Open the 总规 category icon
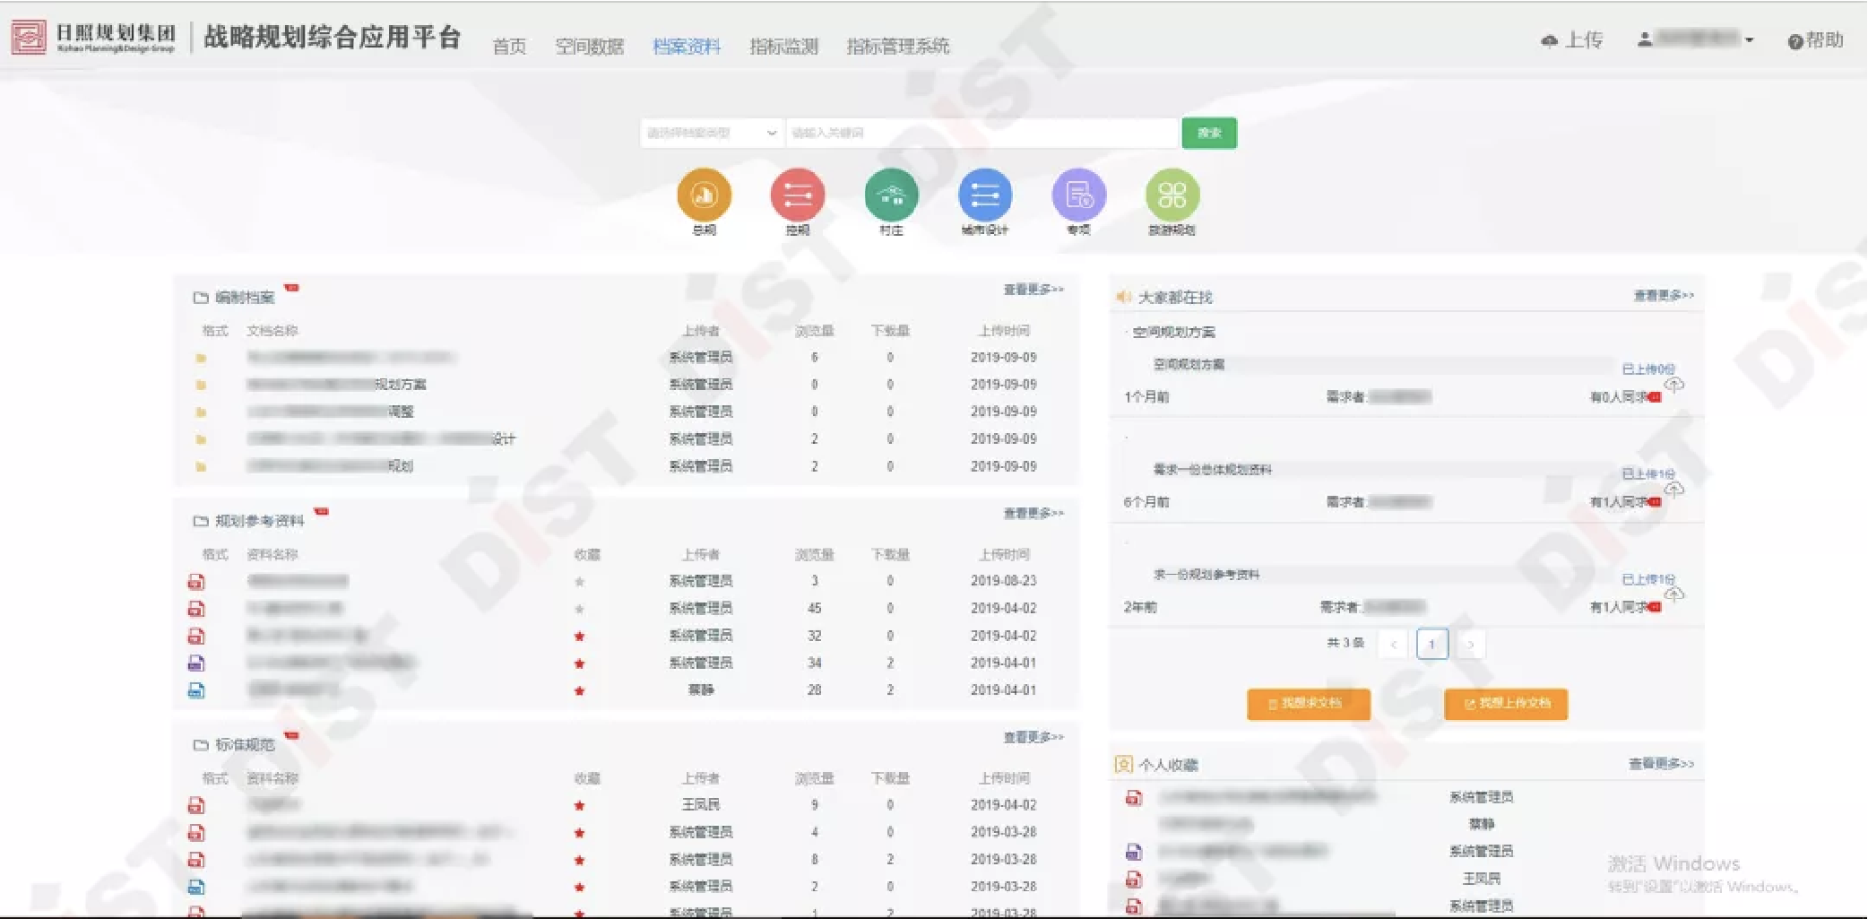The height and width of the screenshot is (919, 1868). 704,195
